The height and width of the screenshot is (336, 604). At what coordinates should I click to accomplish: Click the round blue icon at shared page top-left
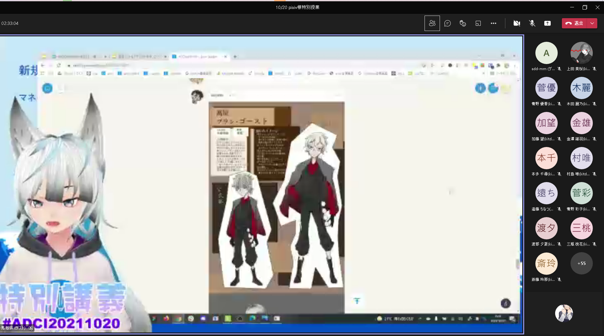click(x=48, y=88)
